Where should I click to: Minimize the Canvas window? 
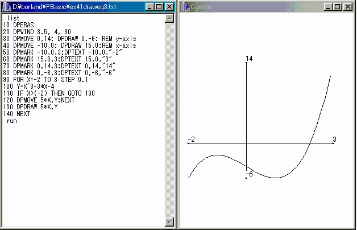[329, 7]
